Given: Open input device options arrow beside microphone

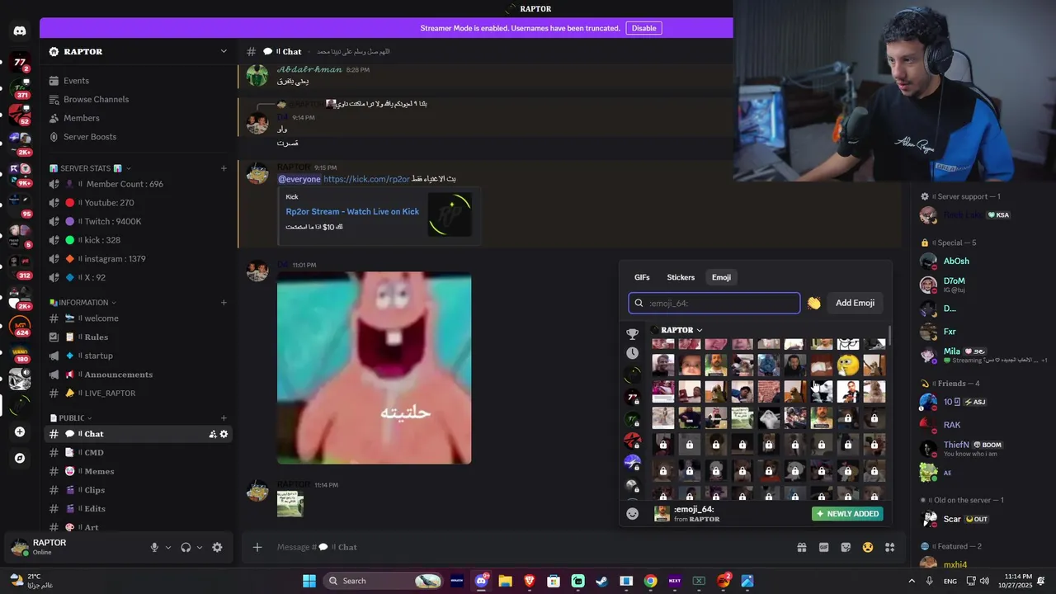Looking at the screenshot, I should (168, 547).
